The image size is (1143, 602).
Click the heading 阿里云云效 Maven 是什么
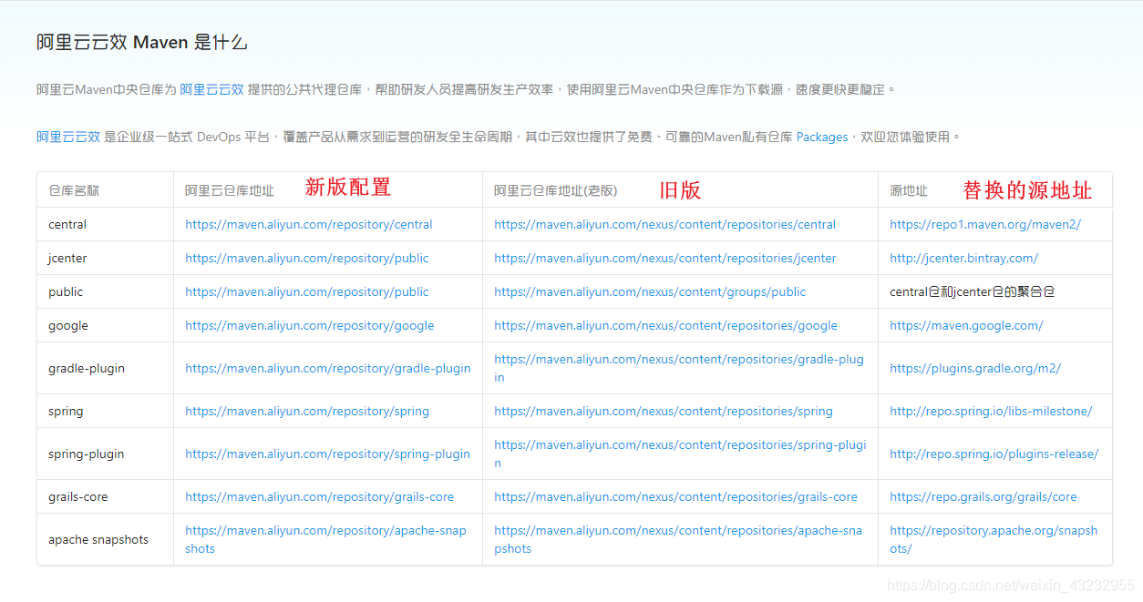pyautogui.click(x=142, y=42)
